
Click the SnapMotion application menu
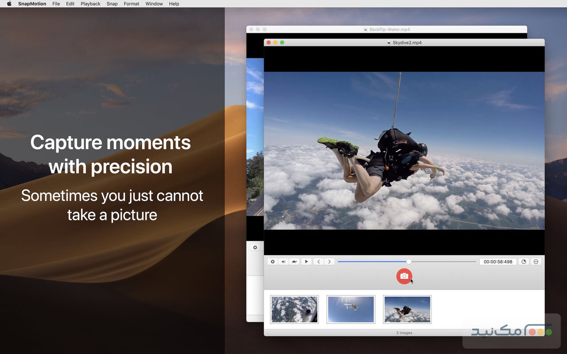[x=33, y=4]
